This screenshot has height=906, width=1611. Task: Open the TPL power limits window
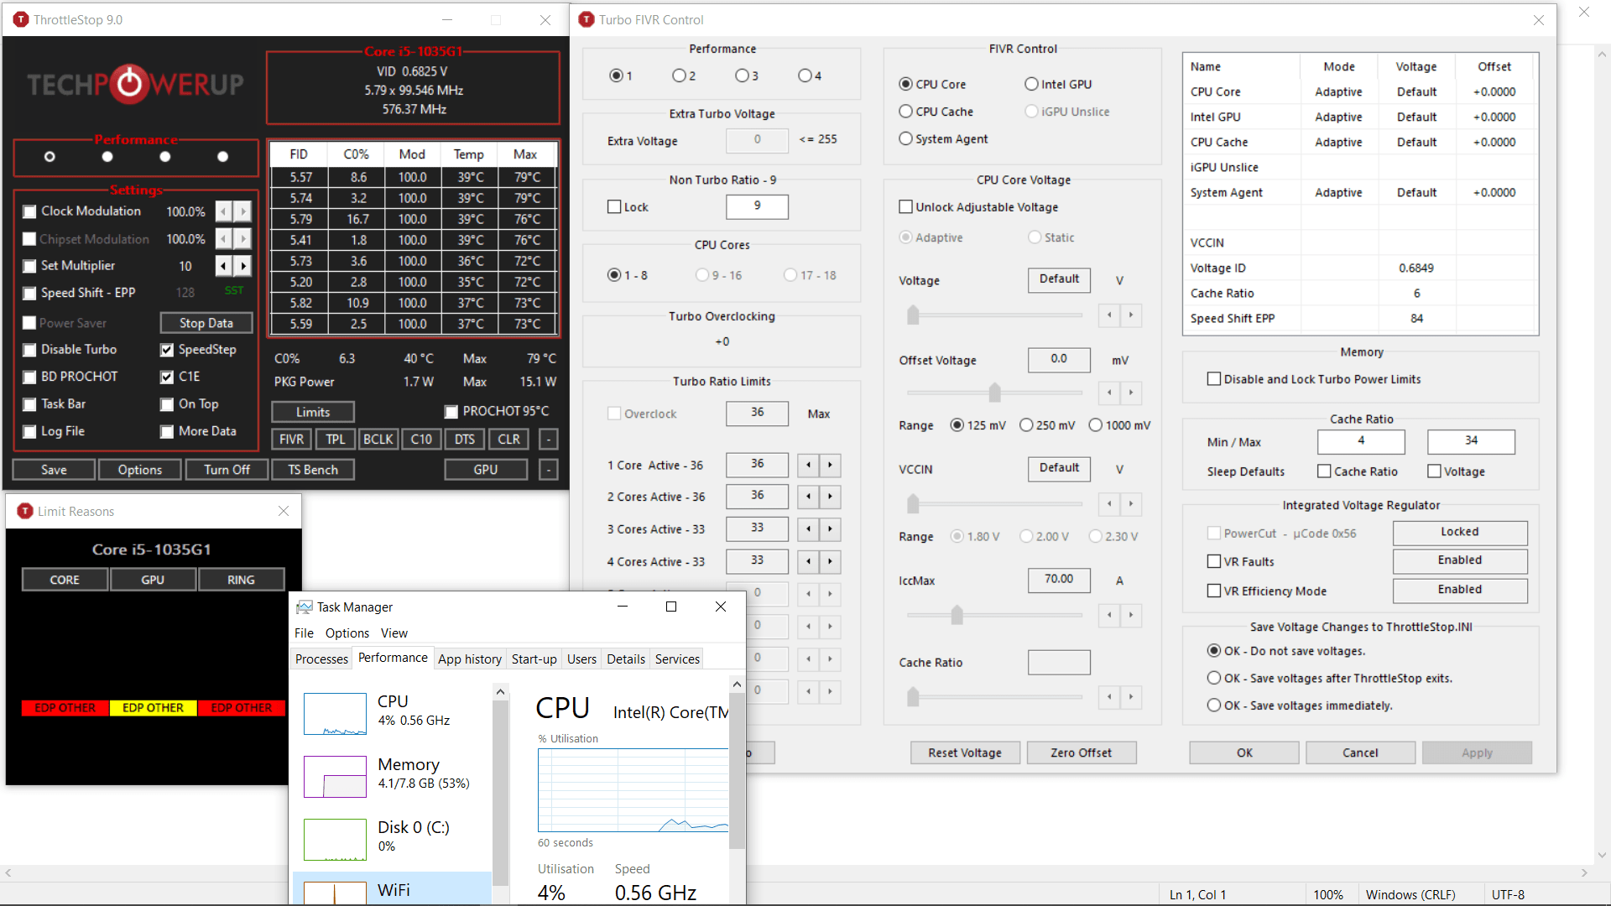335,439
